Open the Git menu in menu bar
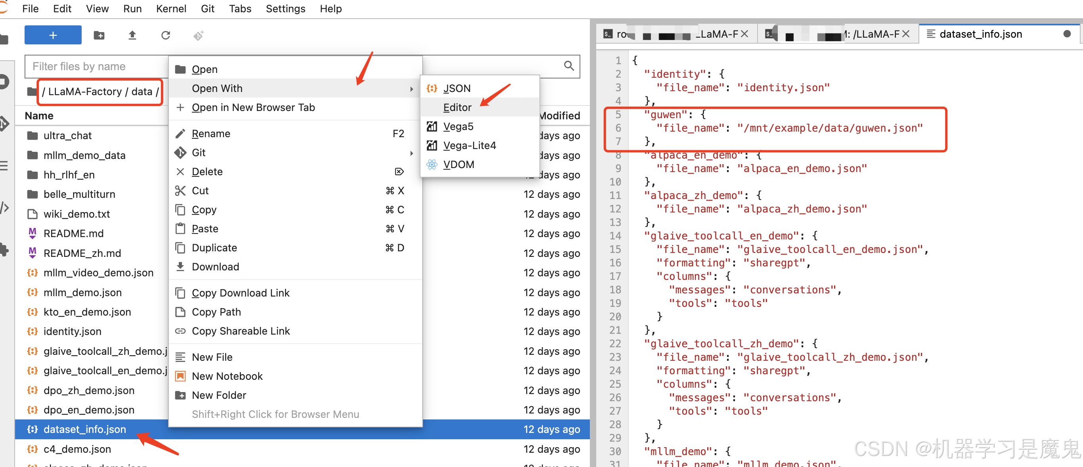The height and width of the screenshot is (467, 1083). coord(208,9)
